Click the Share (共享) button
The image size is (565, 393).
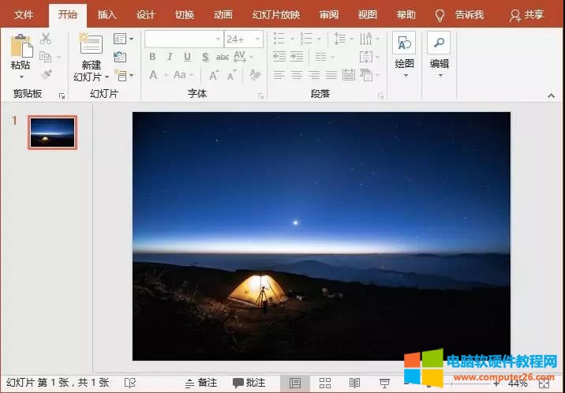click(527, 15)
